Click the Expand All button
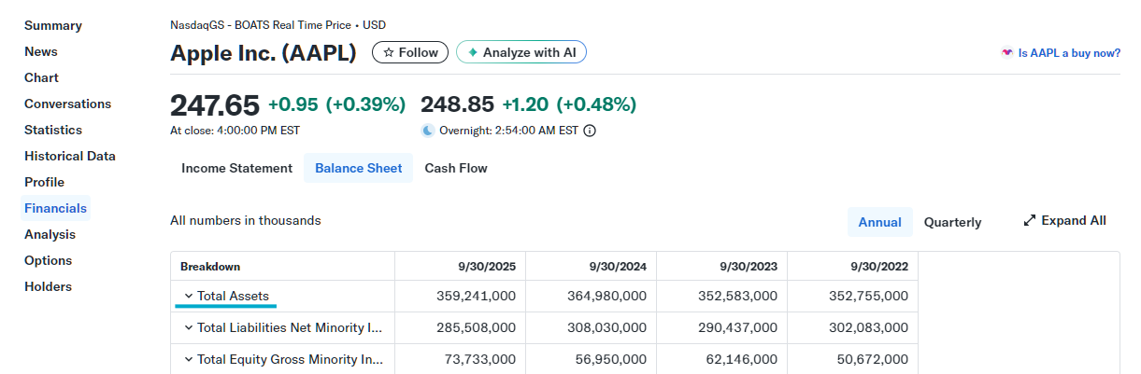The height and width of the screenshot is (374, 1141). pos(1065,221)
